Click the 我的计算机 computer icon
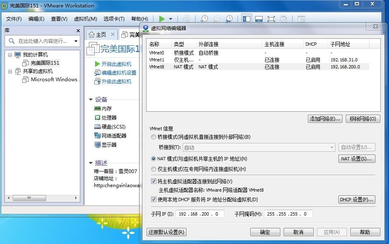Viewport: 389px width, 244px height. (x=18, y=55)
